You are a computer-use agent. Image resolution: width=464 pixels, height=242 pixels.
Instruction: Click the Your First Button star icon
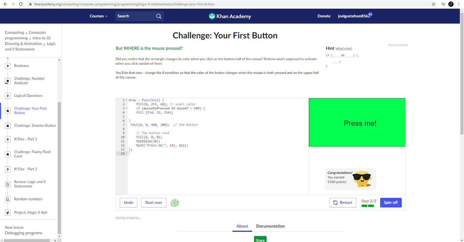pos(8,111)
